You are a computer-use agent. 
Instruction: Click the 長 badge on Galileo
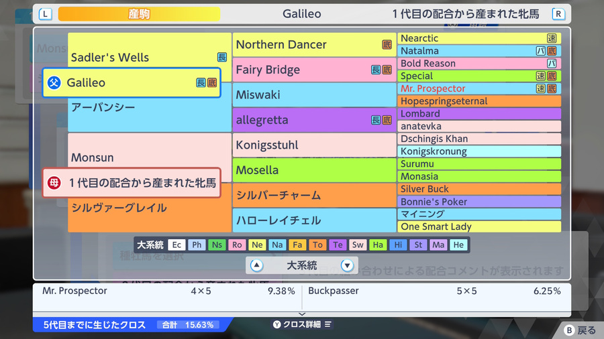(201, 82)
